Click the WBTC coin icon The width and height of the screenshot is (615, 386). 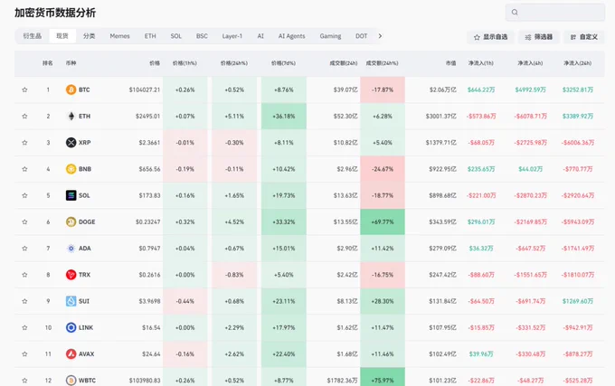tap(71, 380)
